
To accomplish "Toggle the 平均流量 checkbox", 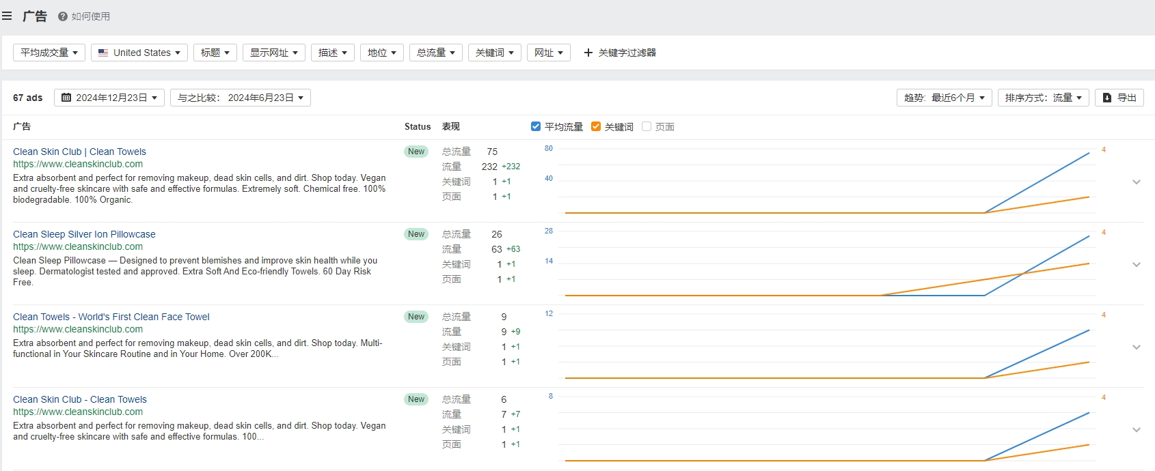I will 536,126.
